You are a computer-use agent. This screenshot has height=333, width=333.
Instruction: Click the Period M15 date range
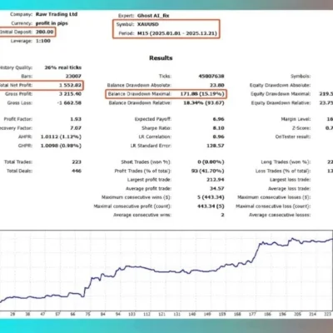177,33
